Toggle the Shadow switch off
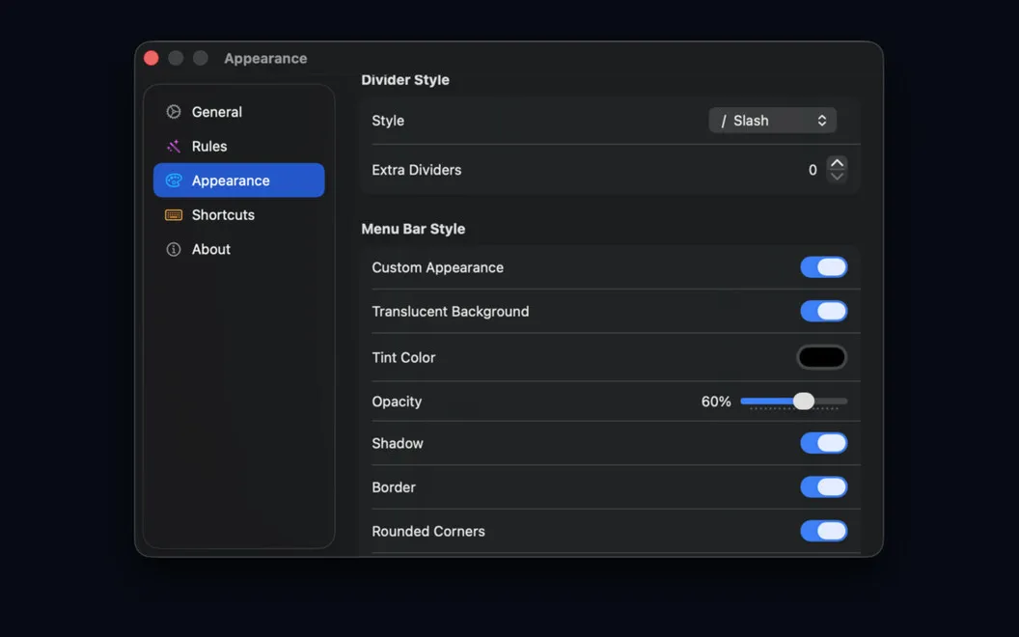 coord(823,443)
